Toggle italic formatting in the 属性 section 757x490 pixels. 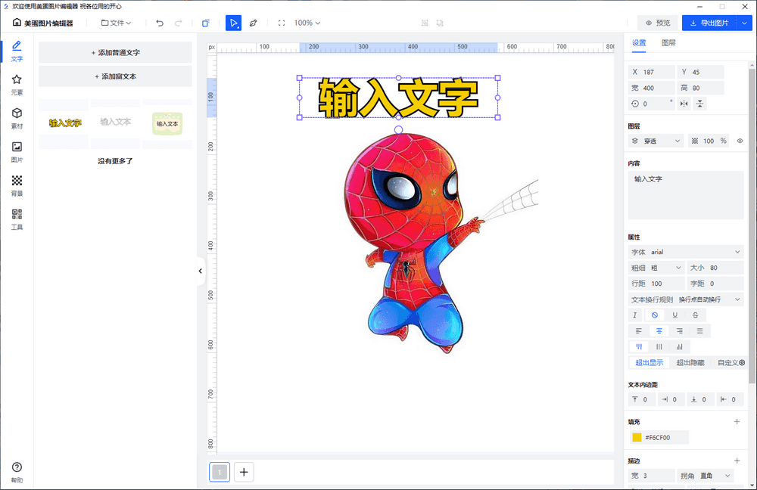[x=634, y=315]
